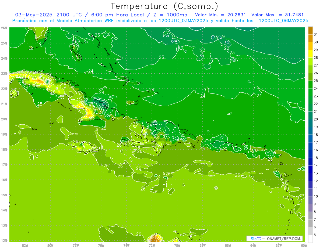
Task: Pick the gray swatch between 6 and 7
Action: click(x=310, y=223)
